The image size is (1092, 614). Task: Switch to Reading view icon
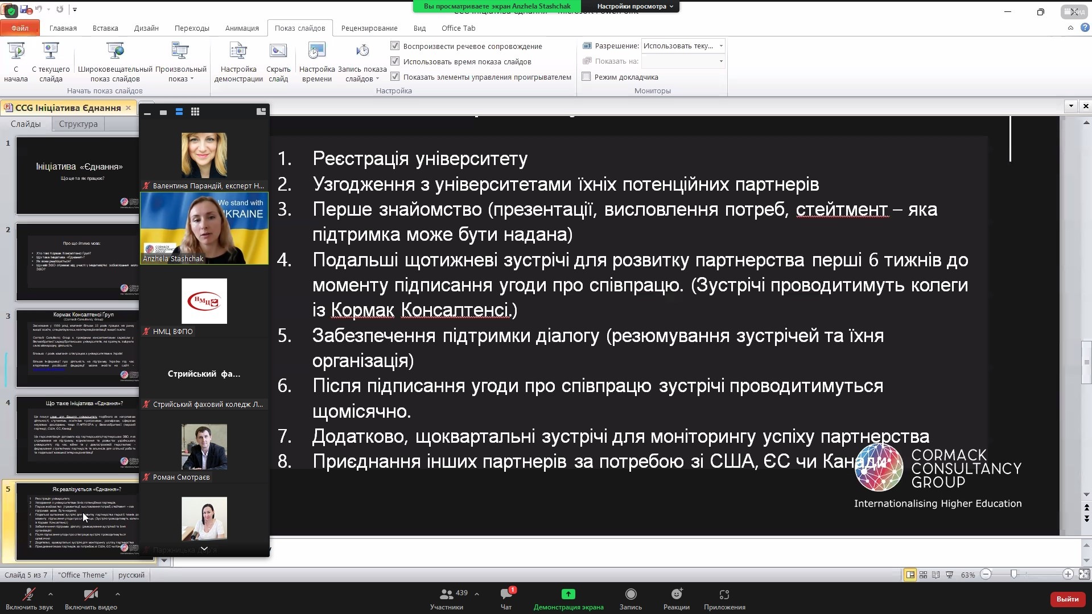click(x=936, y=575)
